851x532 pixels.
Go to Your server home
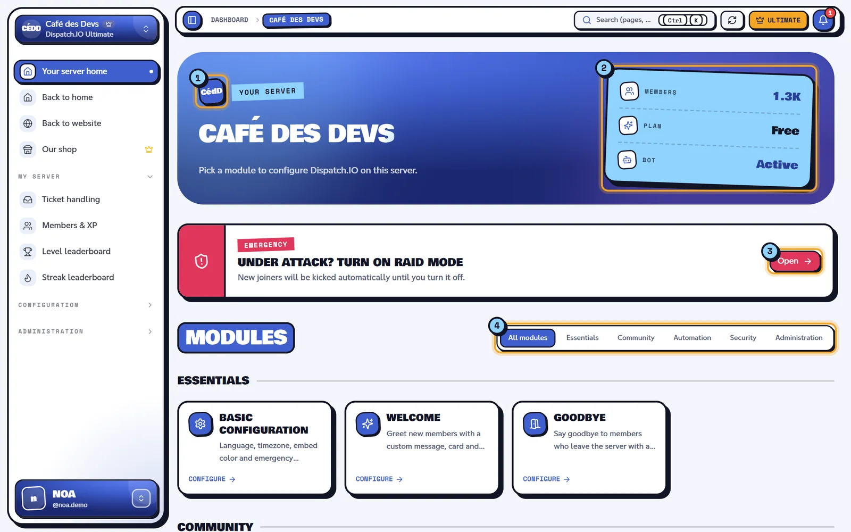(x=87, y=71)
